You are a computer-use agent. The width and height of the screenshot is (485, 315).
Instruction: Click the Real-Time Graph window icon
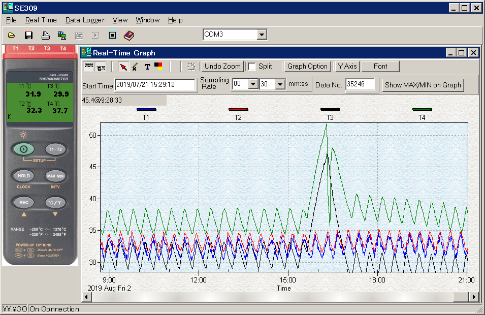[87, 52]
